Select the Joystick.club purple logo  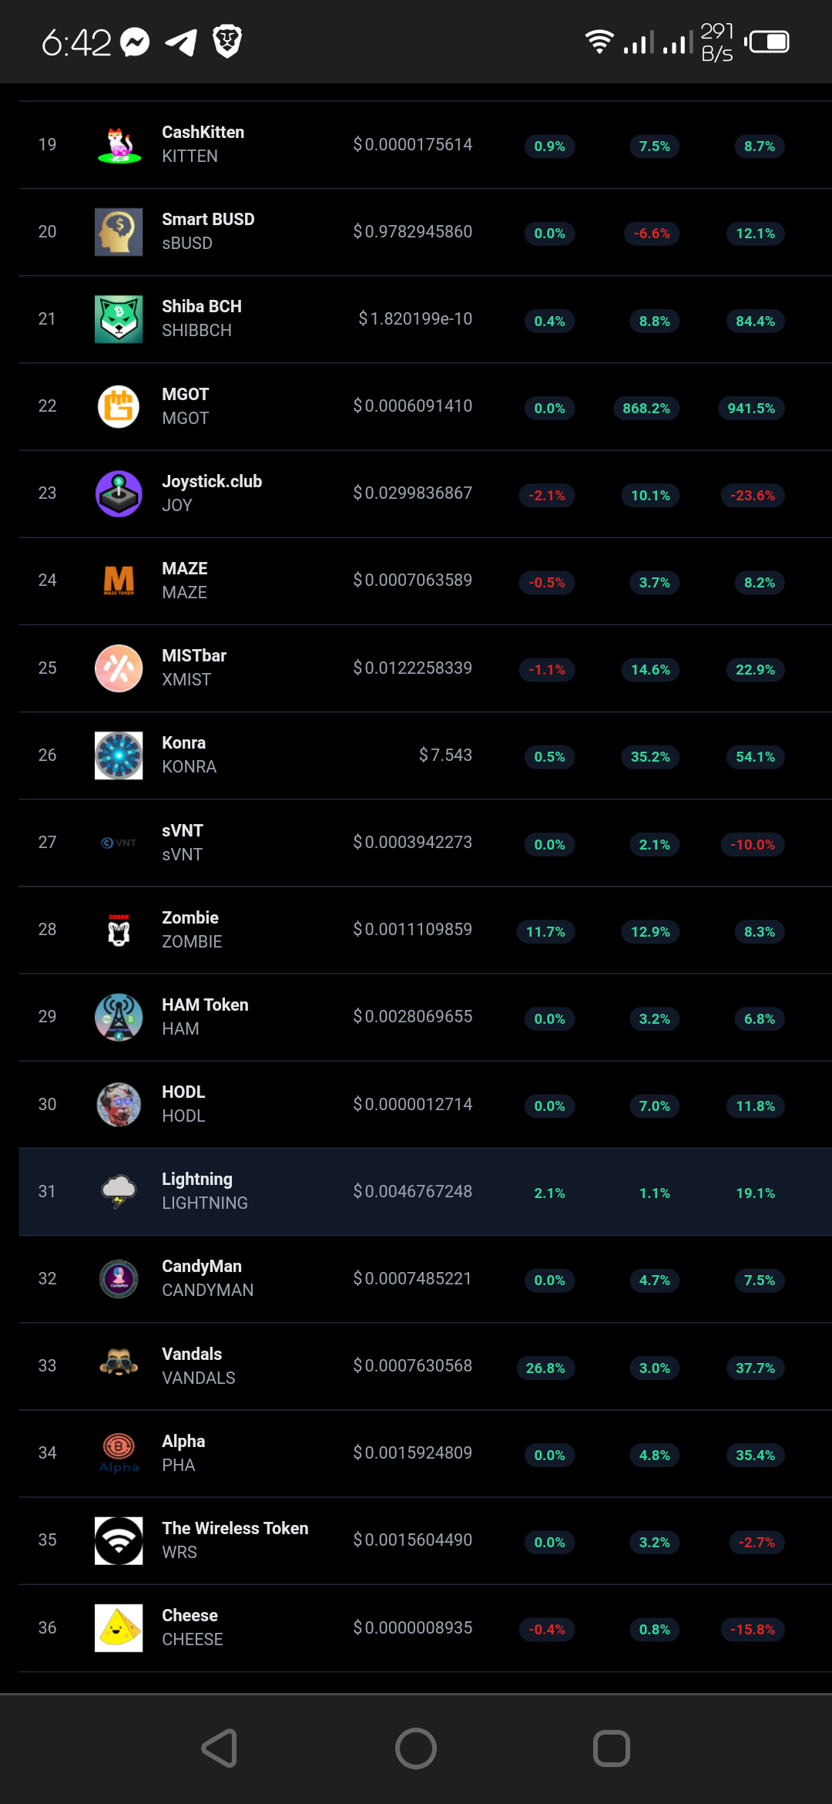coord(119,493)
